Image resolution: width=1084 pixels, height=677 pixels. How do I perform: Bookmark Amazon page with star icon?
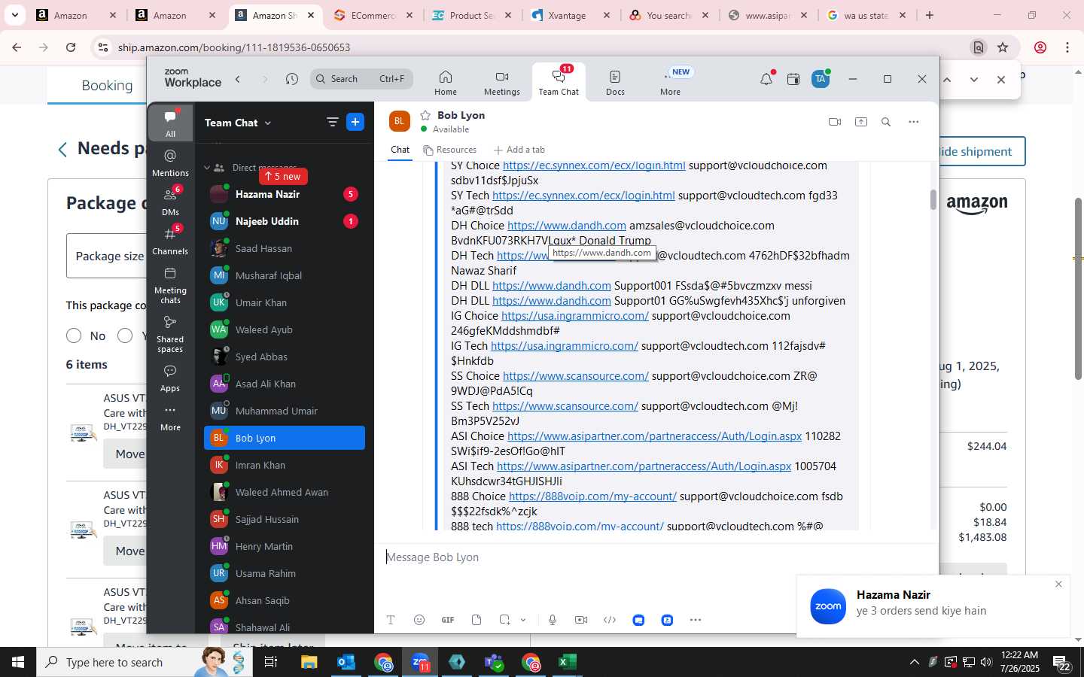coord(1003,47)
